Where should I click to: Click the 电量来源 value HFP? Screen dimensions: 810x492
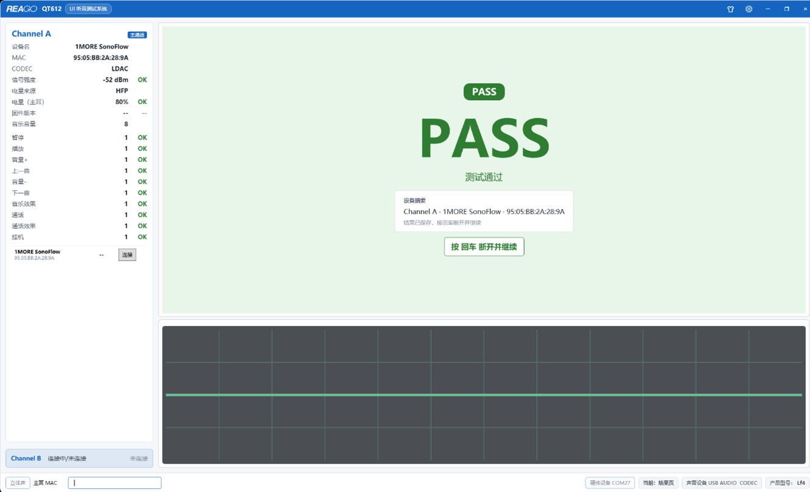click(x=122, y=90)
